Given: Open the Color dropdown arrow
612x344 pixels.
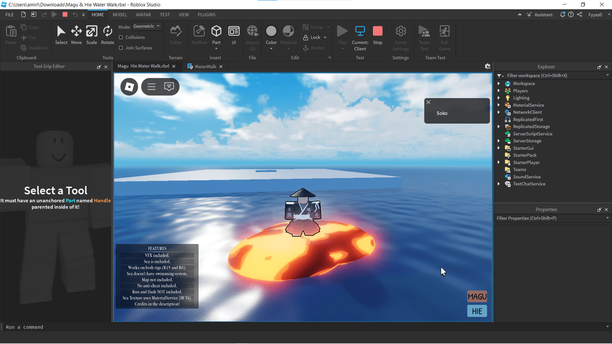Looking at the screenshot, I should coord(271,49).
